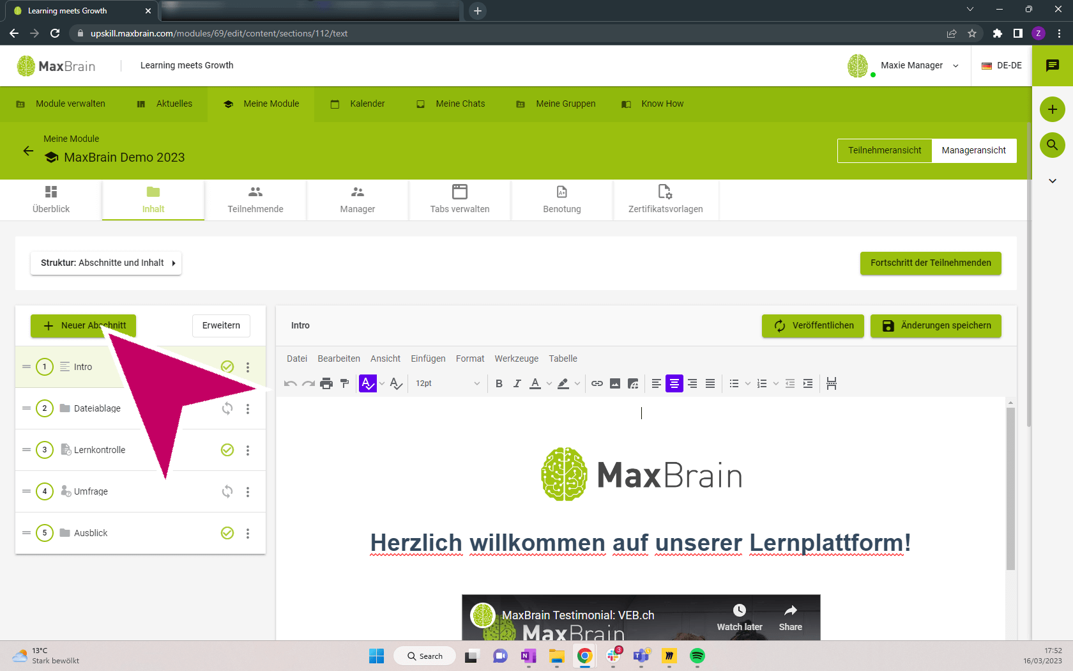This screenshot has width=1073, height=671.
Task: Click back arrow beside Meine Module
Action: 28,151
